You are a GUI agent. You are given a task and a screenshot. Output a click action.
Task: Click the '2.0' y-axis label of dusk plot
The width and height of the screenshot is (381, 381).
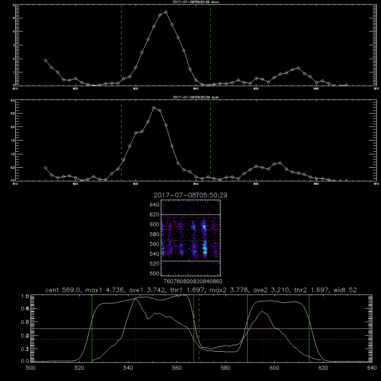(13, 127)
